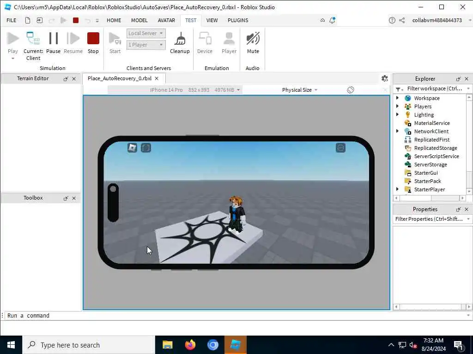Viewport: 473px width, 354px height.
Task: Switch to the VIEW ribbon tab
Action: (x=212, y=20)
